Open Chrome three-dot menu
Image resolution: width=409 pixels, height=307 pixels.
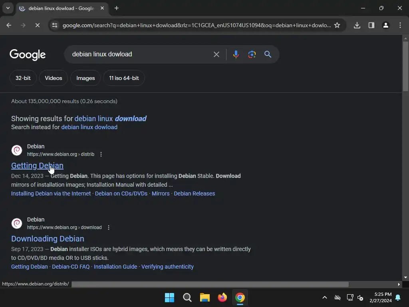400,25
